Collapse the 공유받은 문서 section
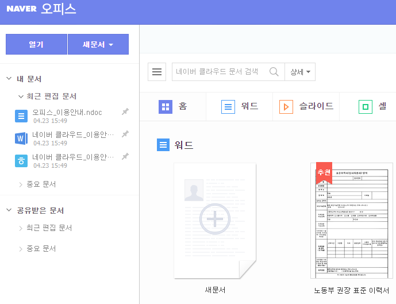 coord(9,210)
